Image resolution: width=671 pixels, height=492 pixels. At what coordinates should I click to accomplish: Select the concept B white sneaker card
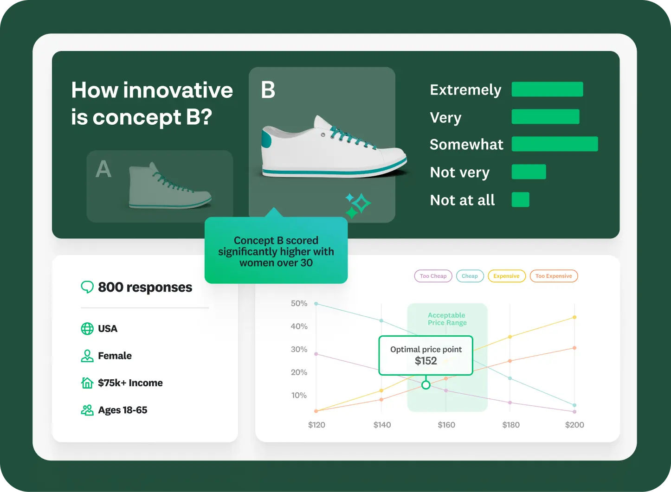[x=322, y=145]
